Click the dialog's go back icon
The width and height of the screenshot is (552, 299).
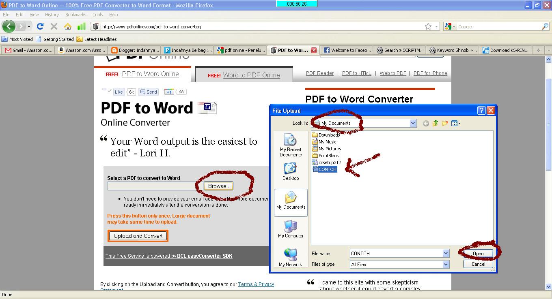(x=426, y=123)
